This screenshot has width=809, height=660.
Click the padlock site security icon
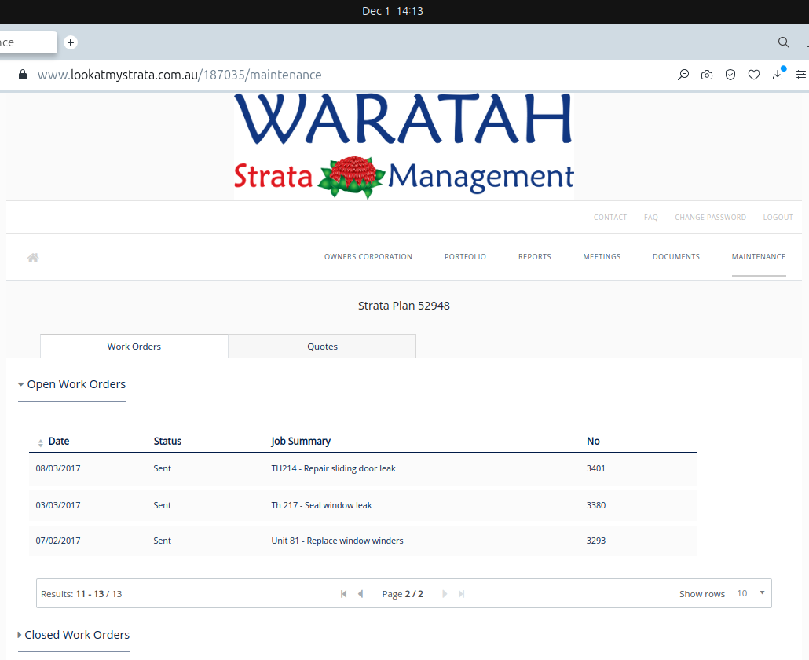pyautogui.click(x=23, y=75)
